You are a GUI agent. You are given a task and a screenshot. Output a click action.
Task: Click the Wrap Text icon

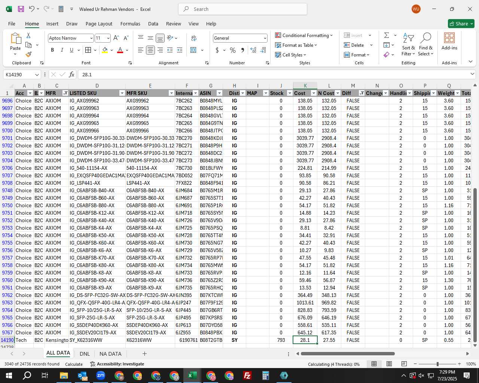[x=194, y=38]
